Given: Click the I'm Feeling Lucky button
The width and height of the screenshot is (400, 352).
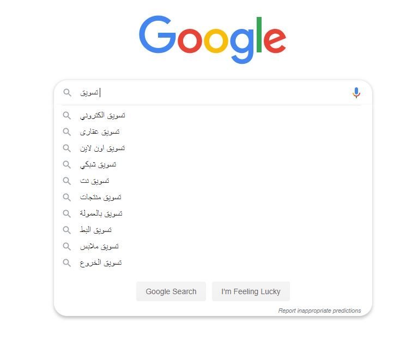Looking at the screenshot, I should tap(251, 291).
